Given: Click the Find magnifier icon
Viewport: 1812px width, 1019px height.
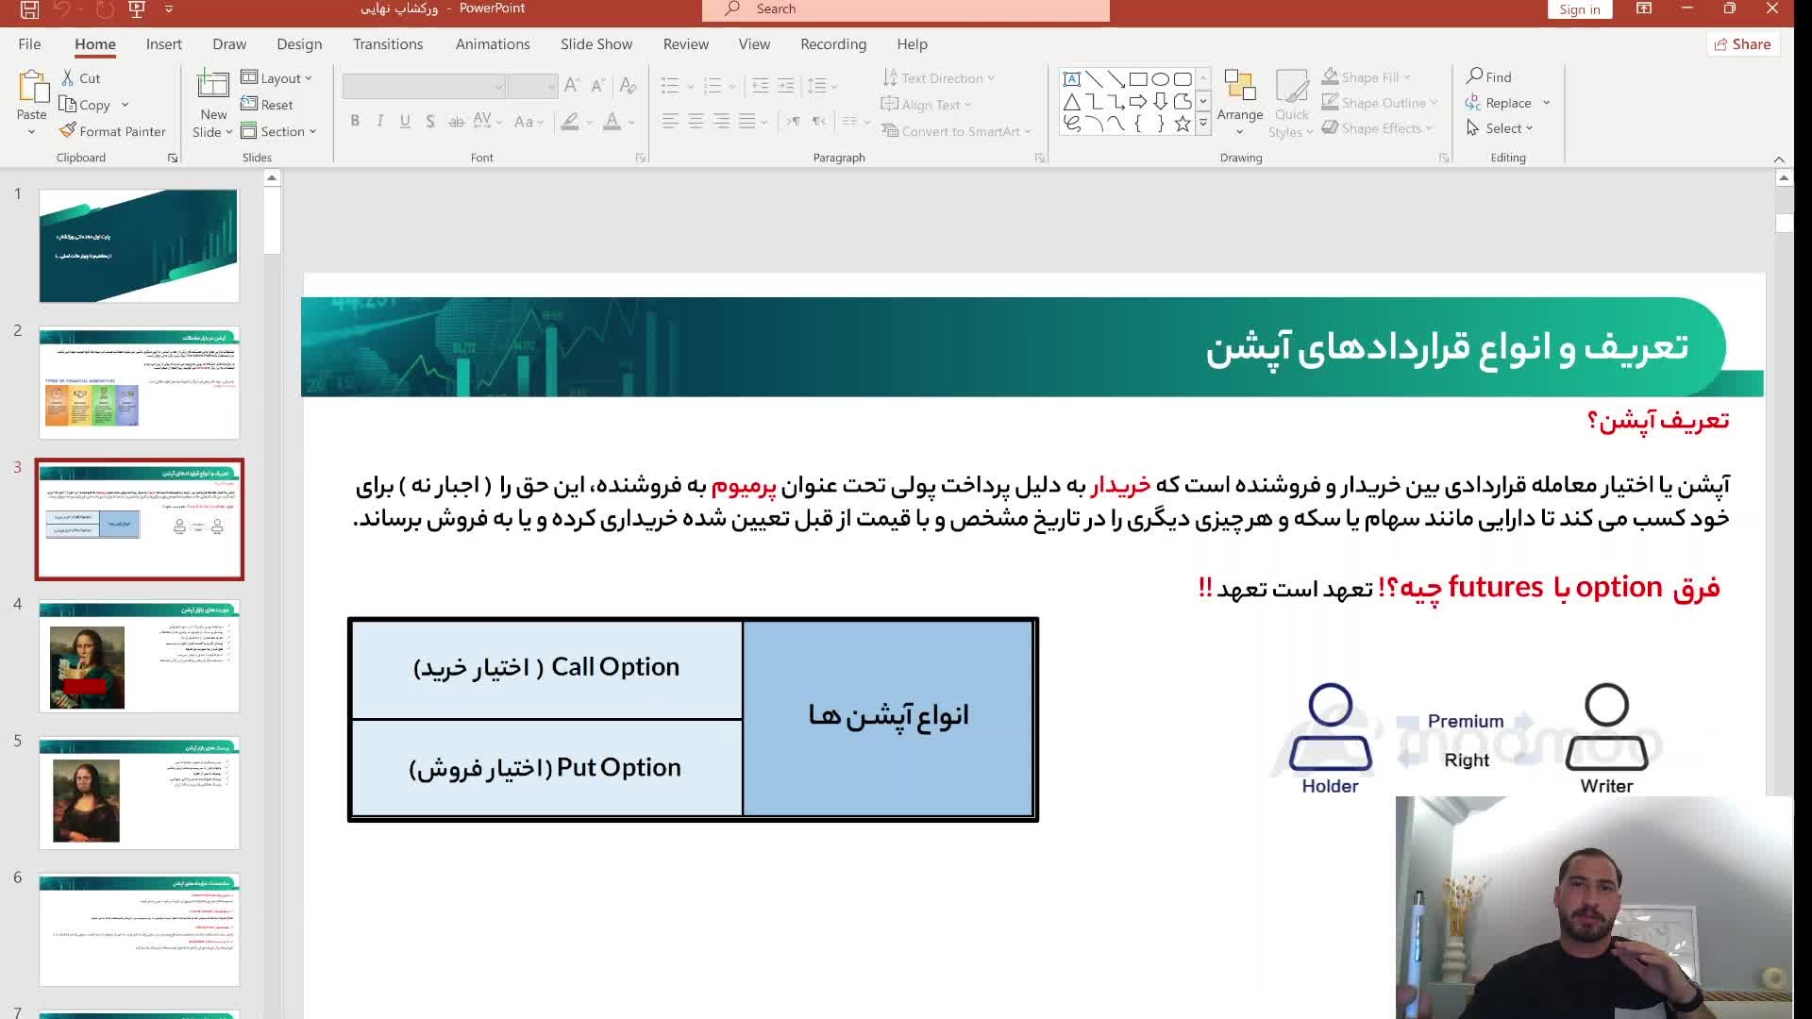Looking at the screenshot, I should (1474, 75).
